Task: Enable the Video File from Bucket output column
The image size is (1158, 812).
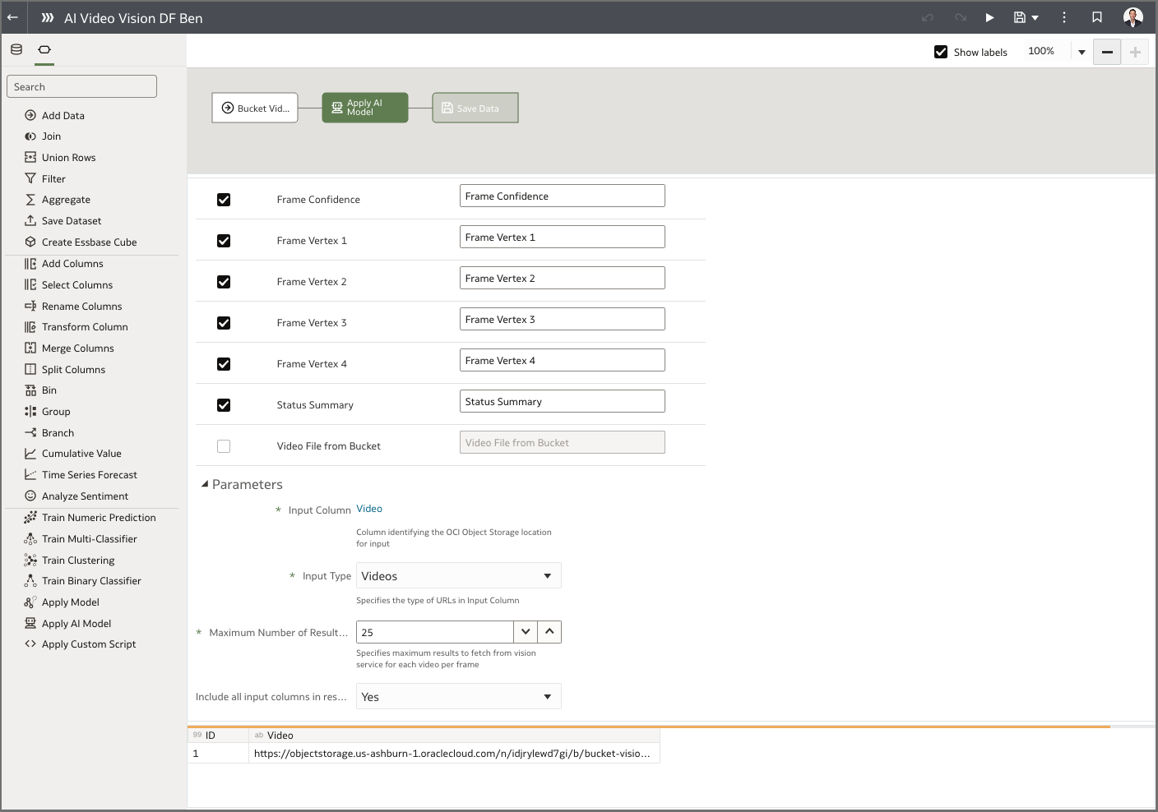Action: tap(223, 445)
